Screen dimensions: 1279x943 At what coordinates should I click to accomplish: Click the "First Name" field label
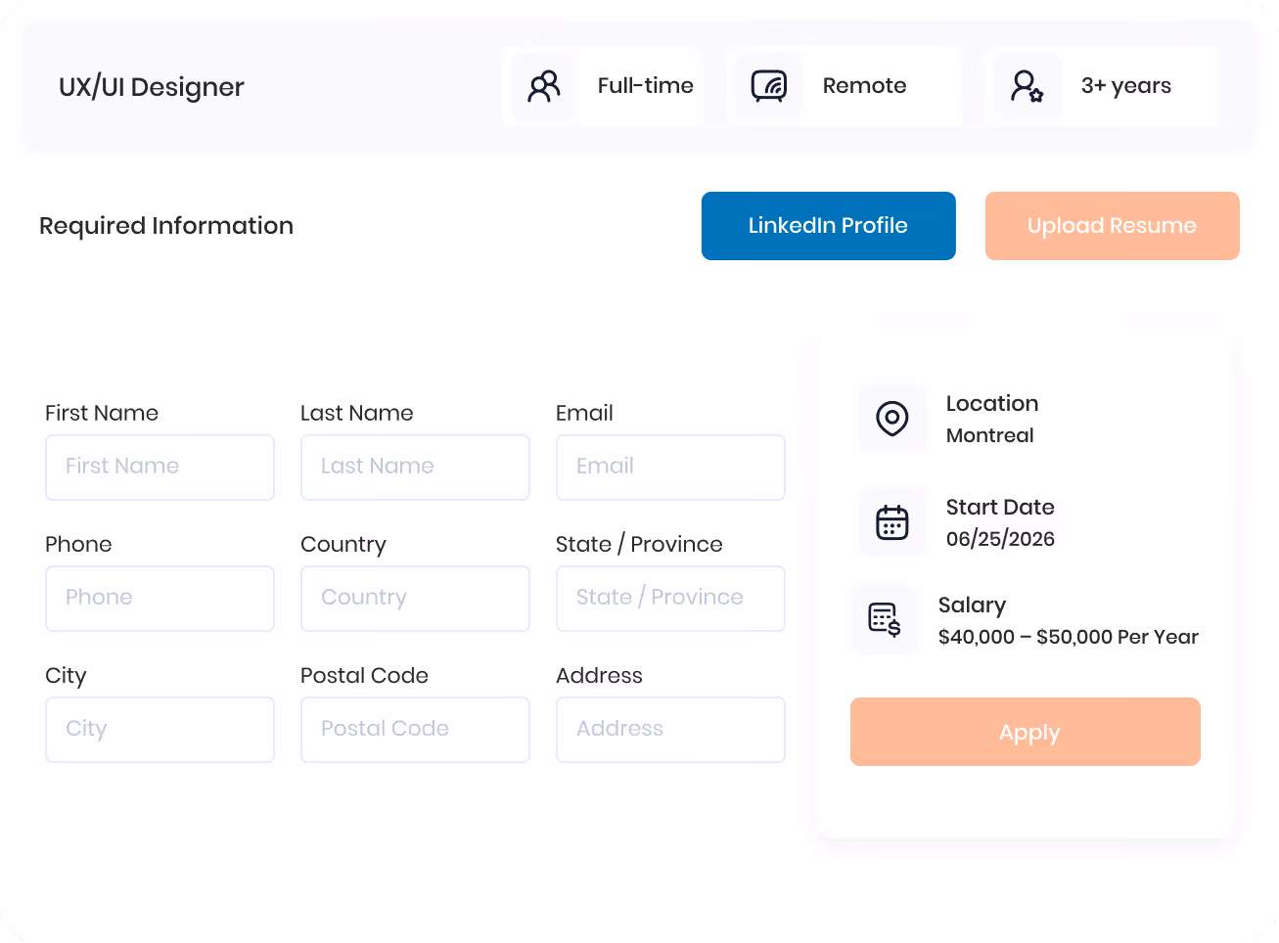click(x=102, y=413)
